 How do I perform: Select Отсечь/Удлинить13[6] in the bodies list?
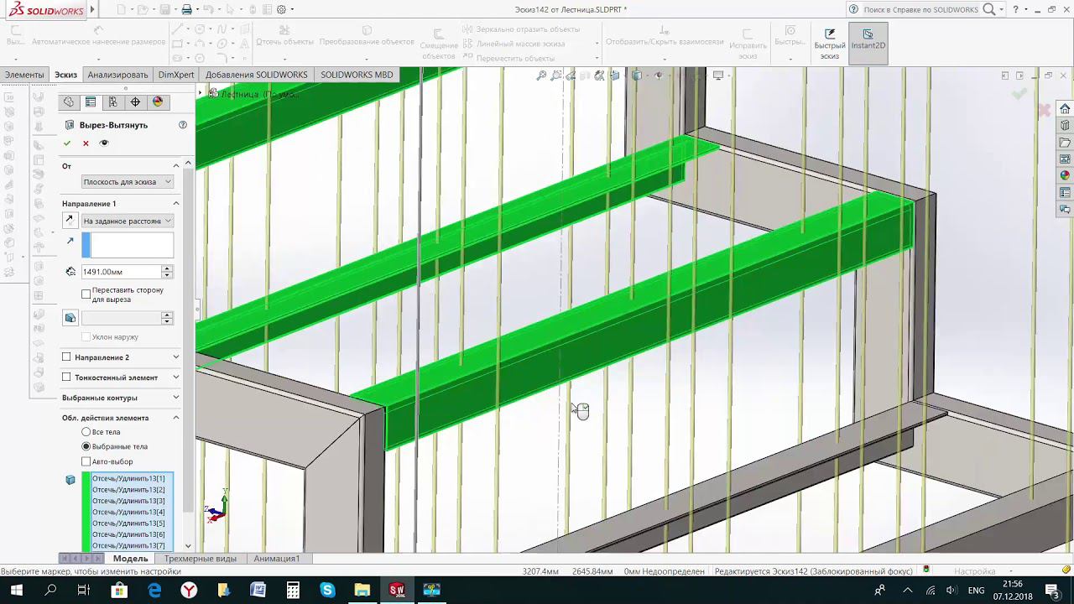[x=128, y=534]
